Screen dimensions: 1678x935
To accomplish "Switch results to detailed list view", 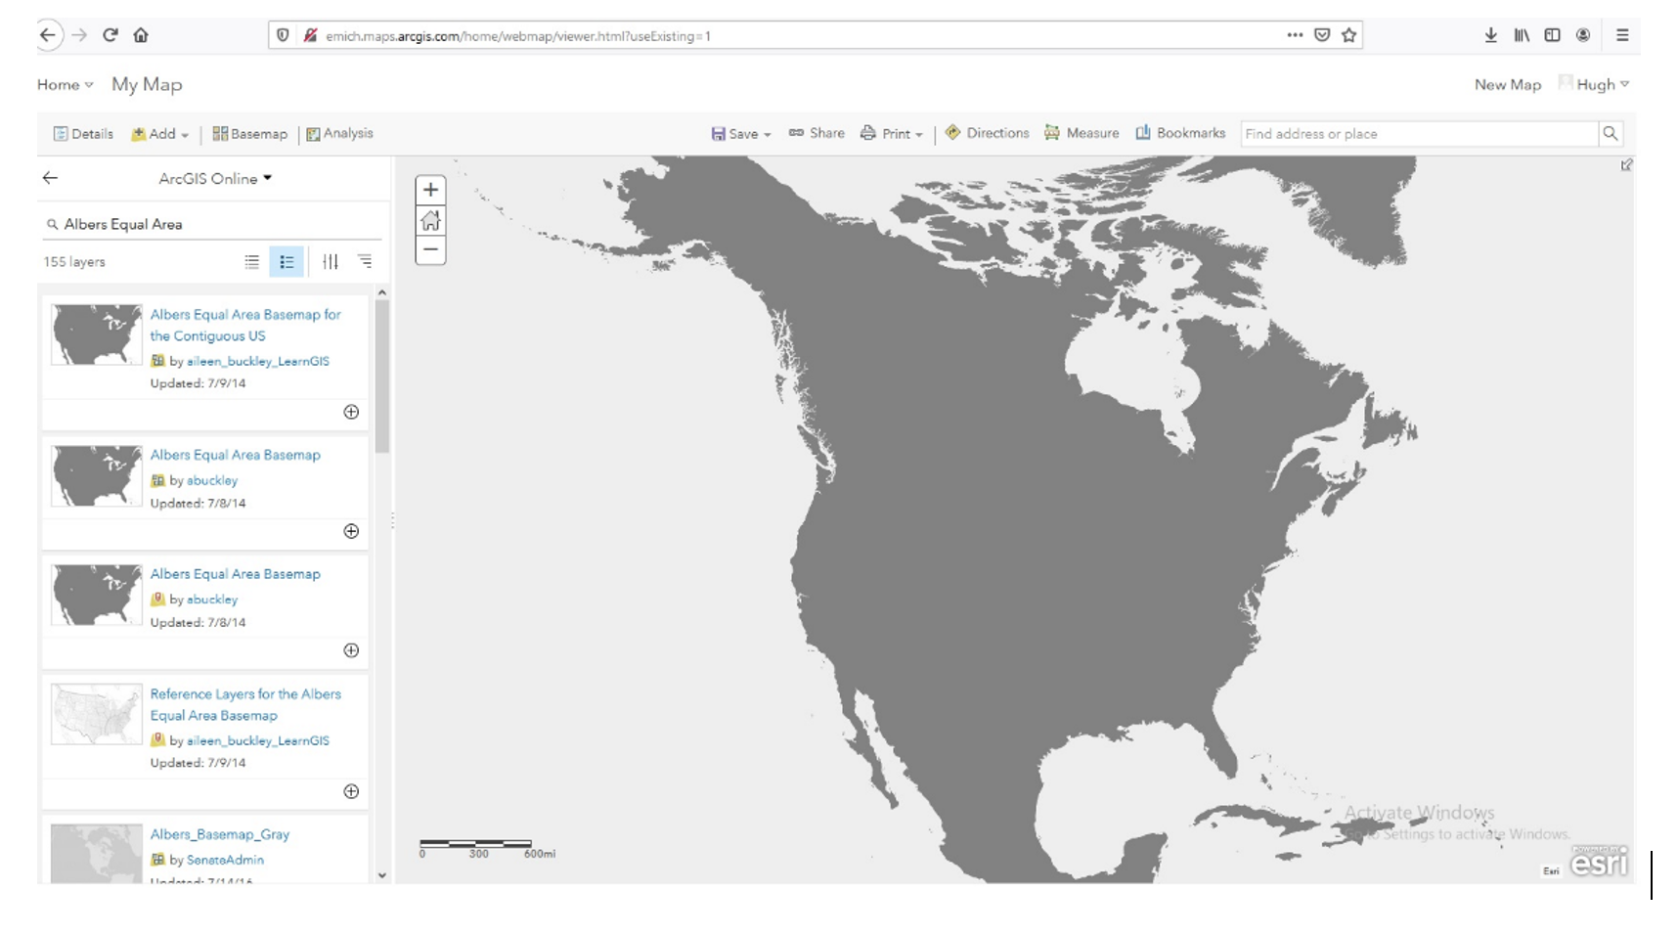I will [287, 261].
